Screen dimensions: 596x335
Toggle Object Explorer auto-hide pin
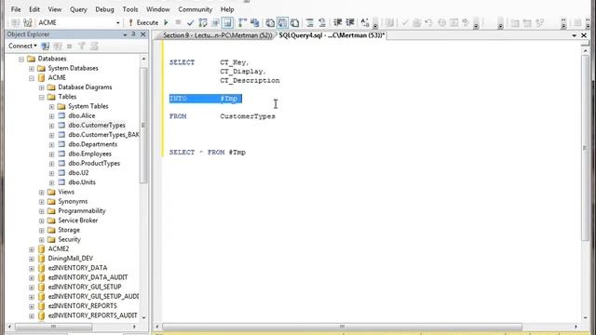click(133, 34)
